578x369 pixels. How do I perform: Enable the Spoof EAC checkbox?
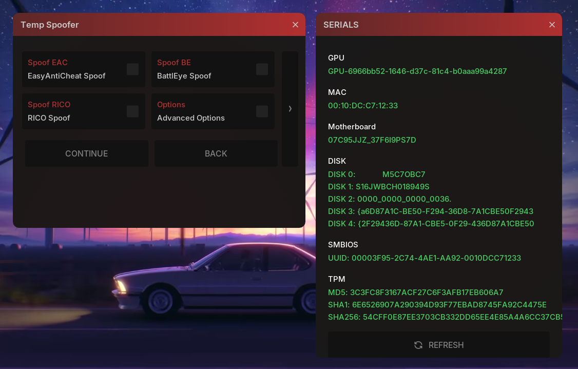pos(133,69)
